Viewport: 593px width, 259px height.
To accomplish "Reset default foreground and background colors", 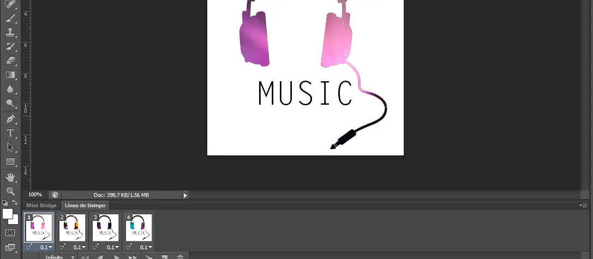I will (5, 203).
